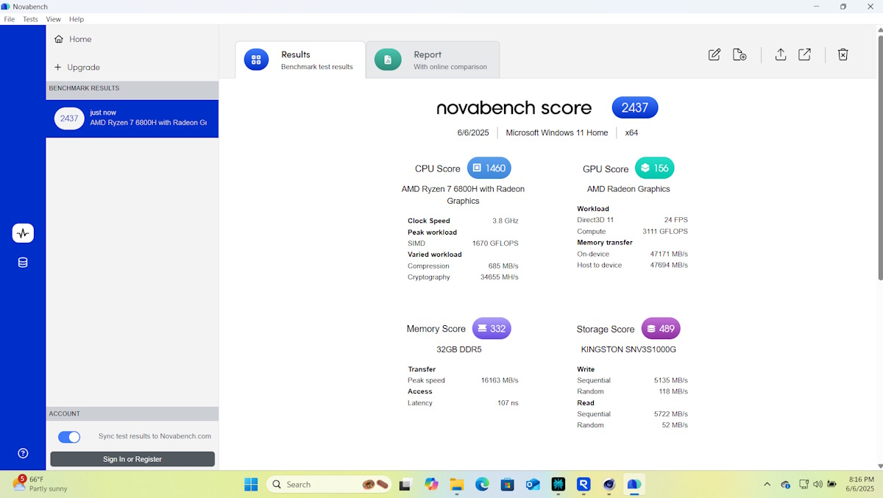
Task: Open the Help menu
Action: (x=77, y=19)
